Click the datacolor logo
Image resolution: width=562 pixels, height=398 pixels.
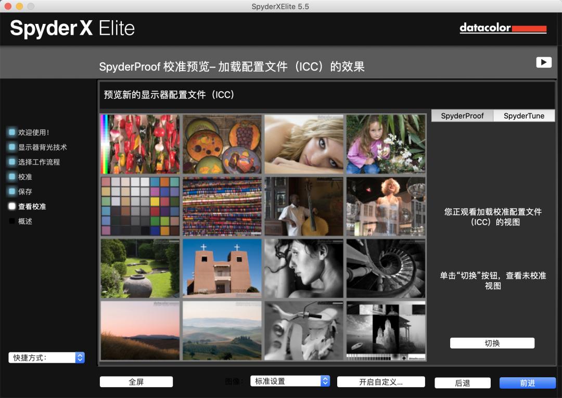(x=503, y=28)
